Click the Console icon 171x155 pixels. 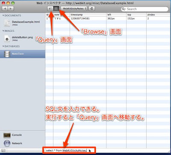(x=7, y=135)
